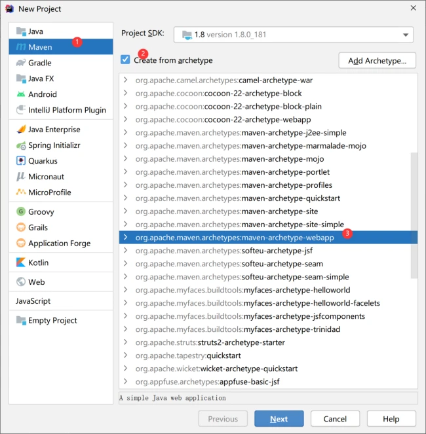Select maven-archetype-j2ee-simple row
Image resolution: width=426 pixels, height=434 pixels.
pos(268,133)
